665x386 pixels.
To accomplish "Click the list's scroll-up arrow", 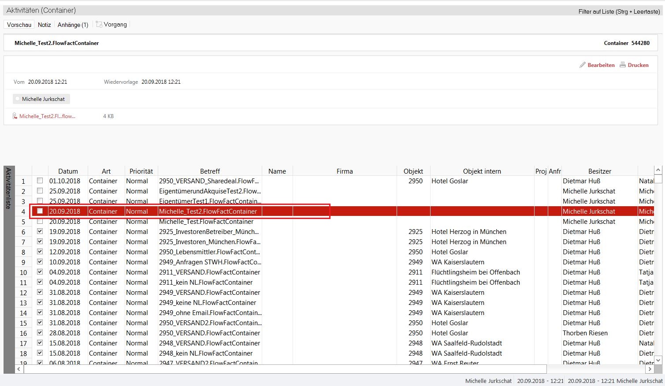I will (658, 170).
